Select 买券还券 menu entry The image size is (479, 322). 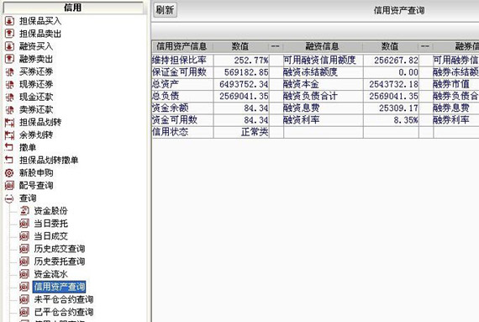tap(36, 71)
